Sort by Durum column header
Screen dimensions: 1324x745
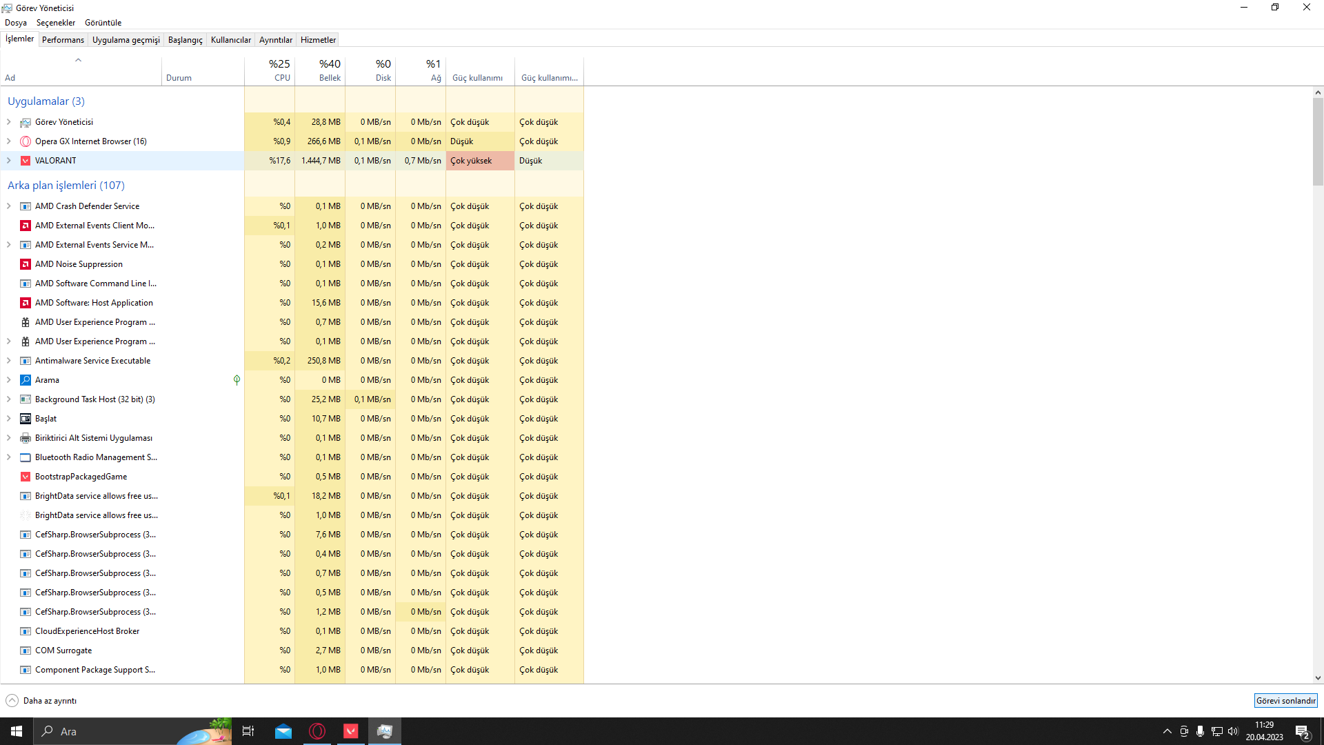tap(203, 70)
